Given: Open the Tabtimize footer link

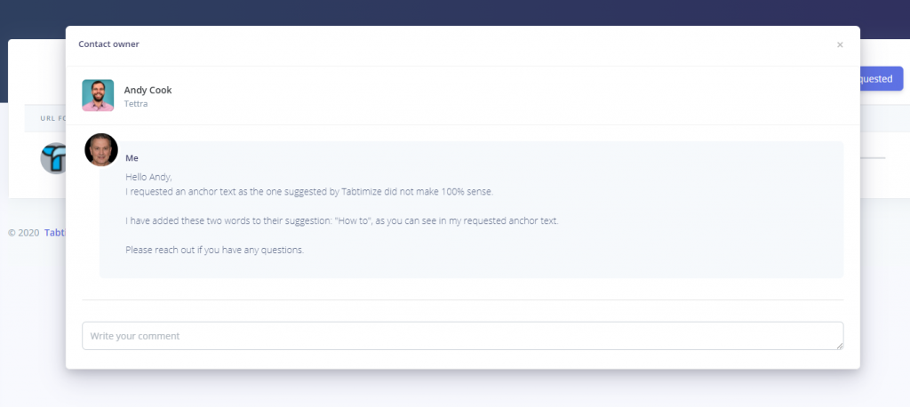Looking at the screenshot, I should (x=55, y=232).
